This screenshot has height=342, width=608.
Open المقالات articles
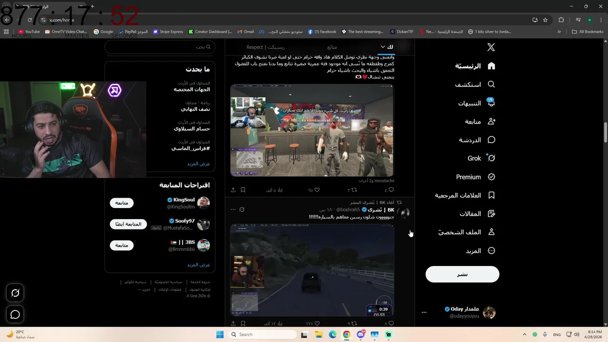478,214
